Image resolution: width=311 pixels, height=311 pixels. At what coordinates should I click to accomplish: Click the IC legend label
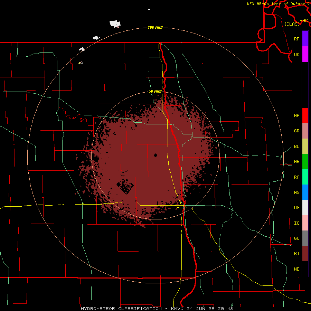coord(296,223)
